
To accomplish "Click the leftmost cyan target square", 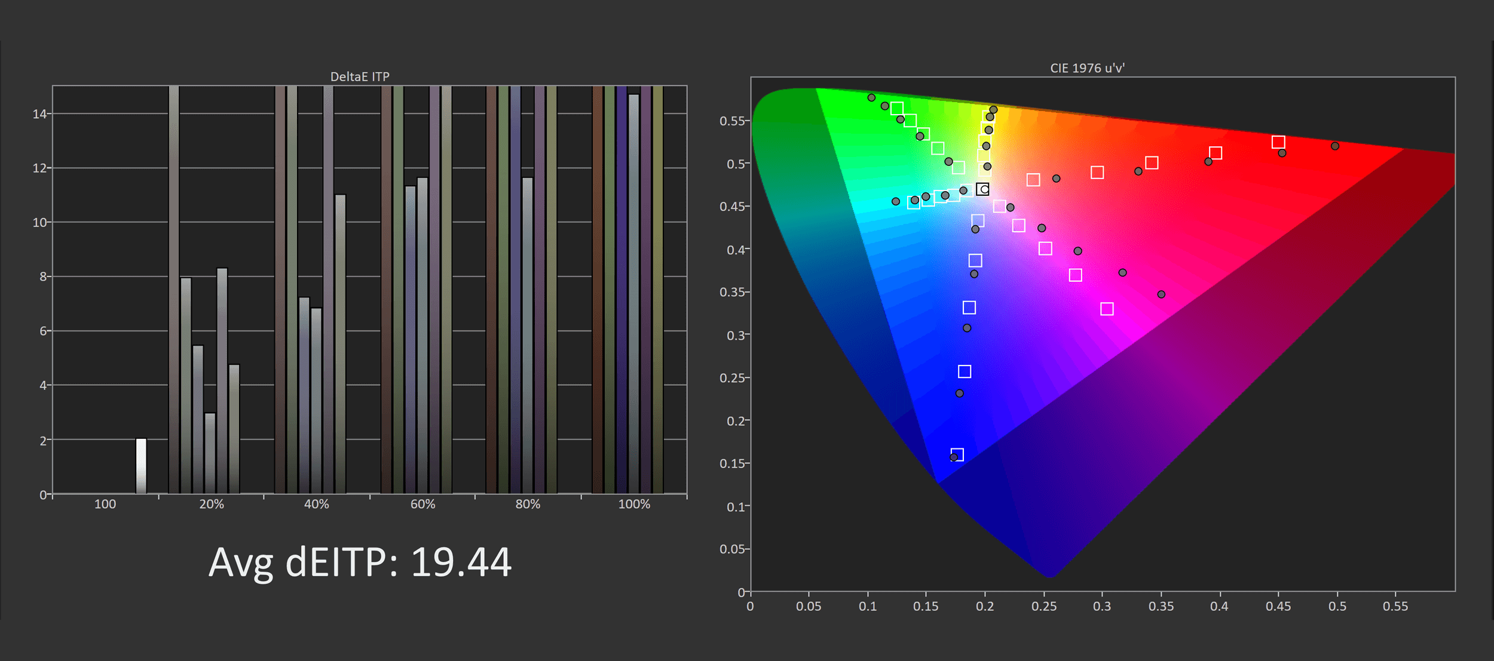I will (914, 203).
